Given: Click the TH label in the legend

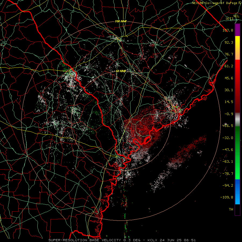Looking at the screenshot, I should pos(231,209).
